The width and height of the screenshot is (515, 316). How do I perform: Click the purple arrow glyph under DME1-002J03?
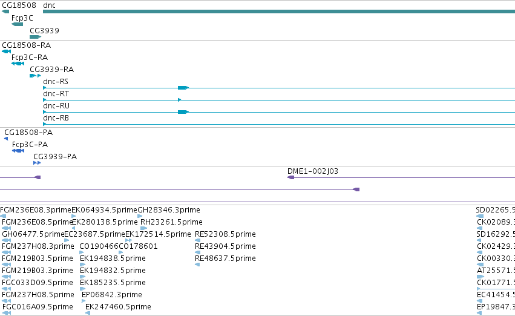click(x=290, y=177)
